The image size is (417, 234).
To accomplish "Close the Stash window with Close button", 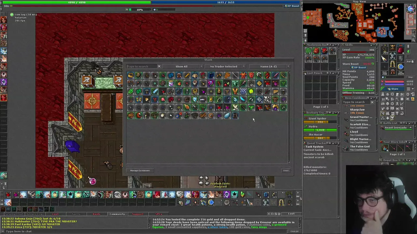I will 286,170.
